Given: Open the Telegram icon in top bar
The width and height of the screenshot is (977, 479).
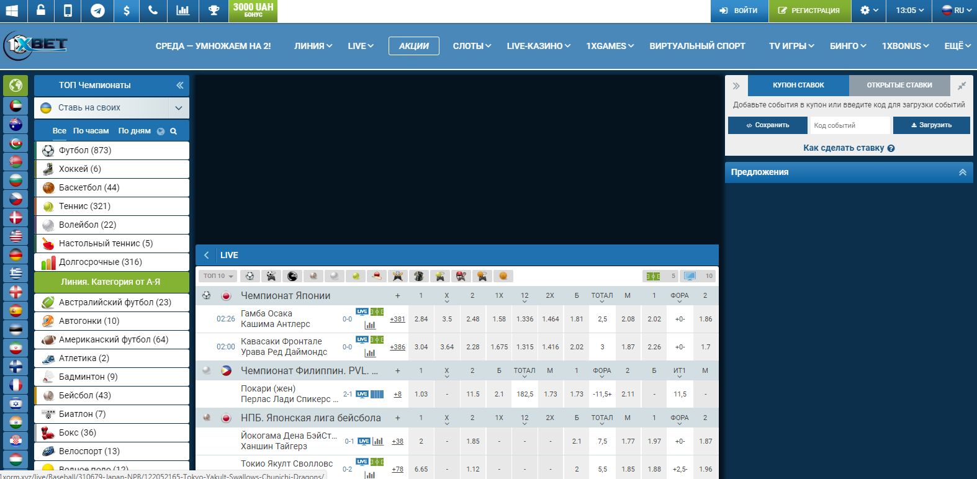Looking at the screenshot, I should point(97,11).
